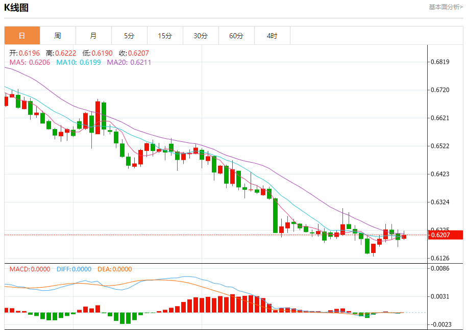The height and width of the screenshot is (330, 466).
Task: Click the MA10: 0.6199 label
Action: click(79, 62)
